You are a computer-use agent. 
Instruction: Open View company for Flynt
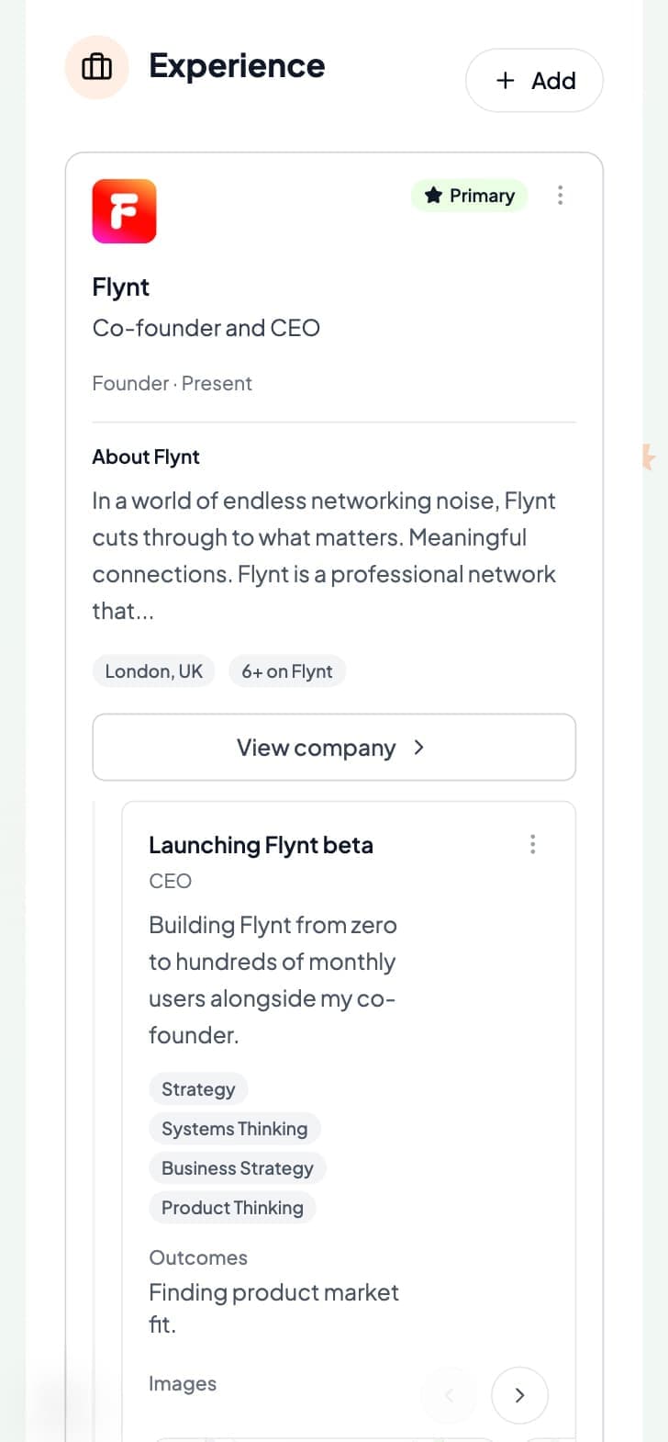pos(333,748)
